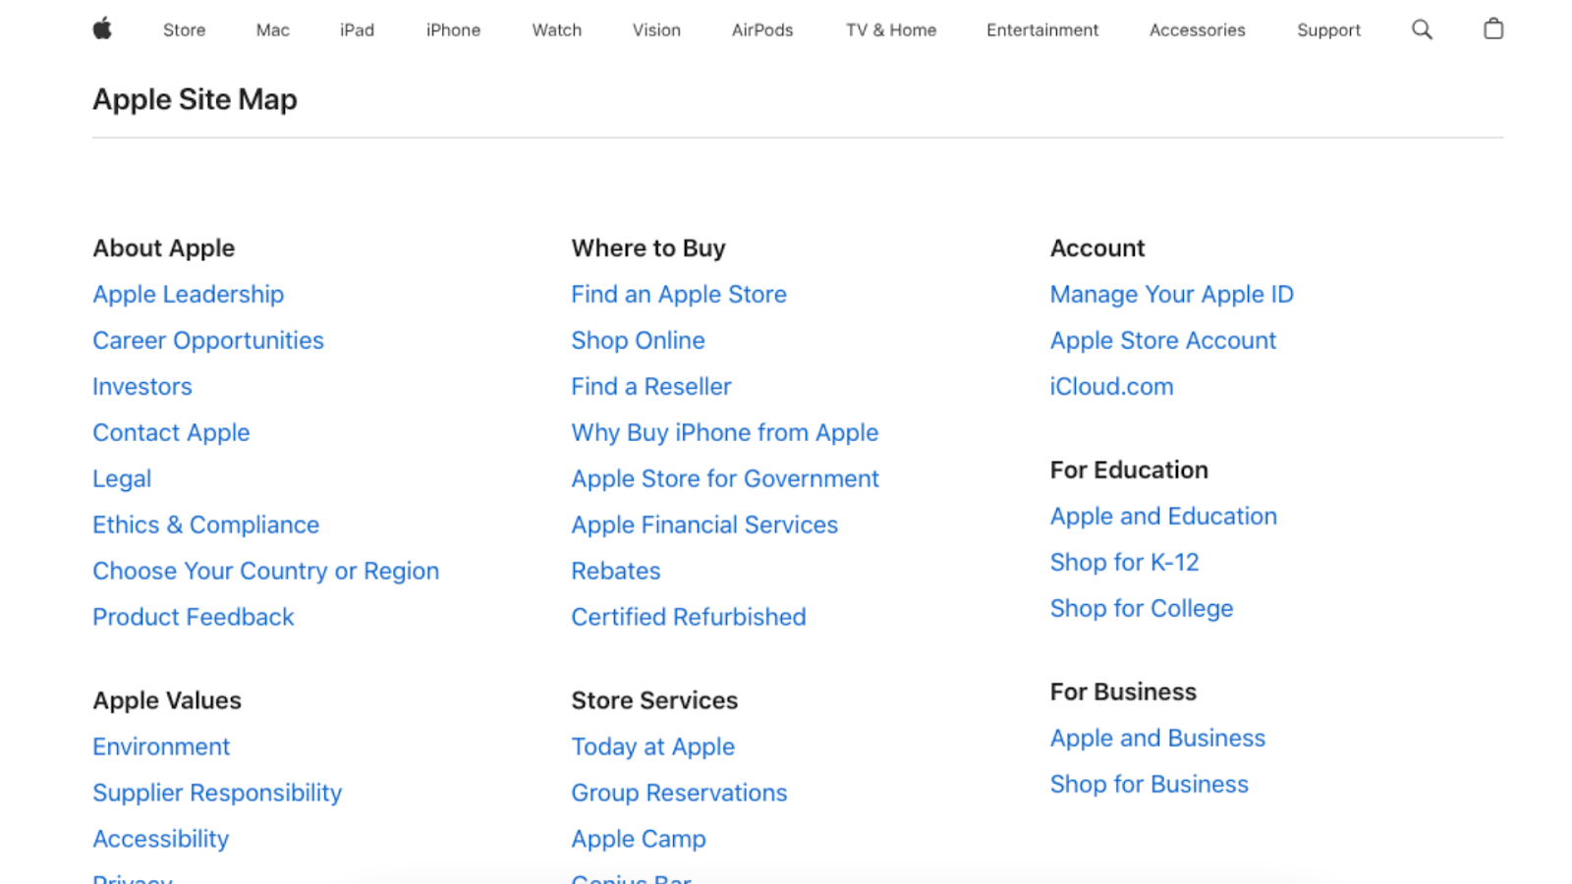Open the AirPods menu item
This screenshot has width=1572, height=884.
pos(762,30)
